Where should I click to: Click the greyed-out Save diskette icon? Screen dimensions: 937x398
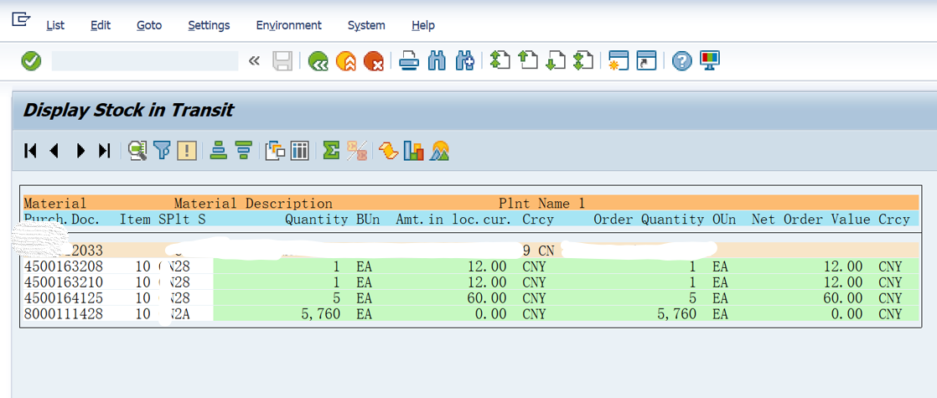click(282, 61)
